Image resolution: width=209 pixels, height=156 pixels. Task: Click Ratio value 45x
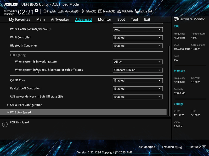coord(176,60)
